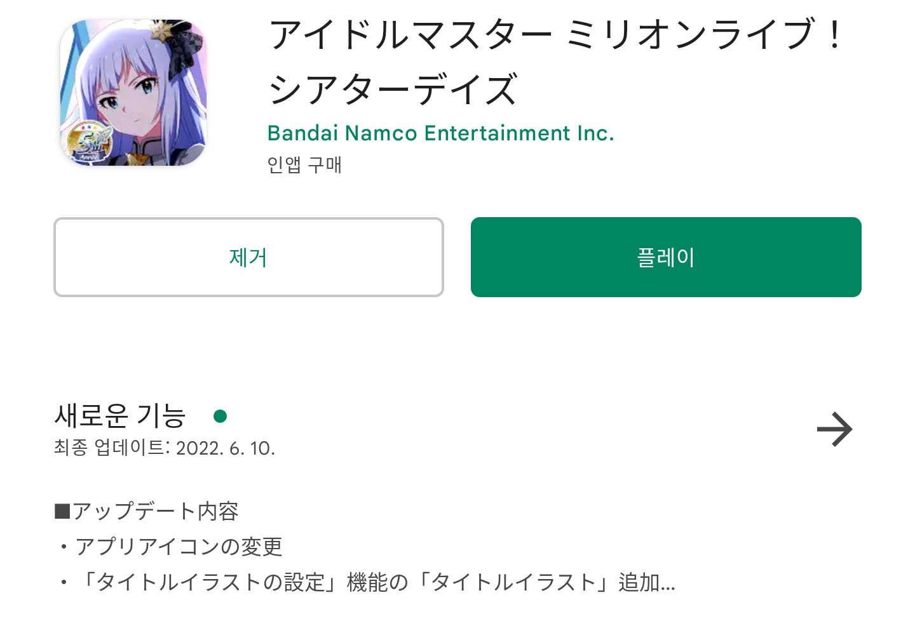Select the アップデート内容 header line
Screen dimensions: 915x640
(147, 511)
